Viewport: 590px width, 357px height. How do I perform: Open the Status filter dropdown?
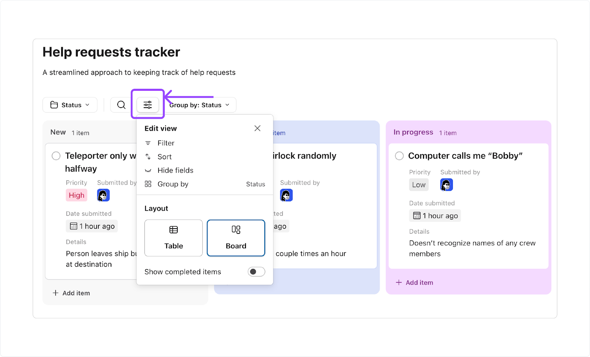(70, 105)
